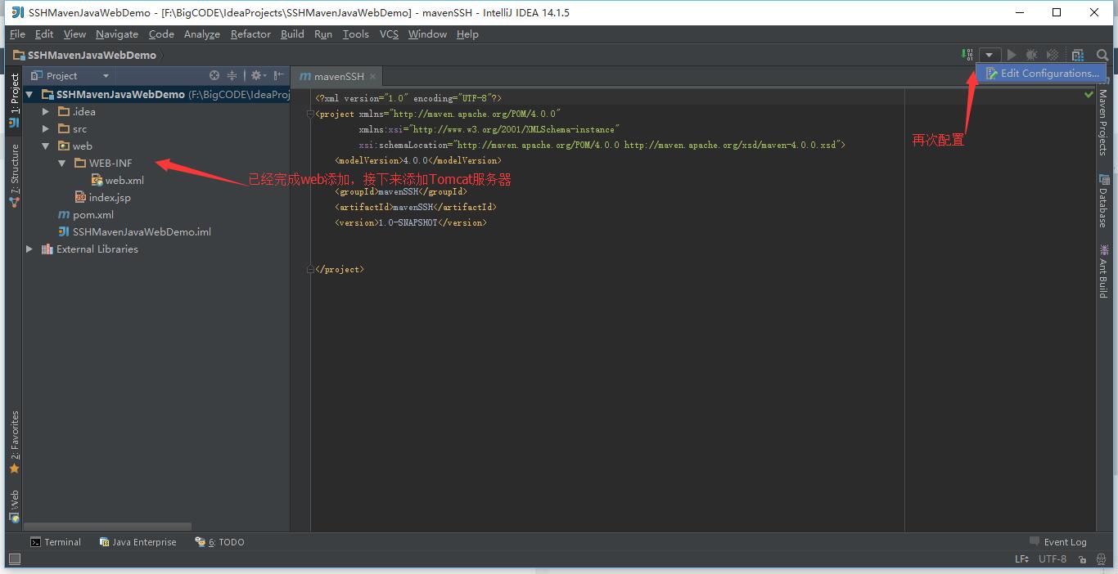Open the Project view type dropdown

point(70,75)
